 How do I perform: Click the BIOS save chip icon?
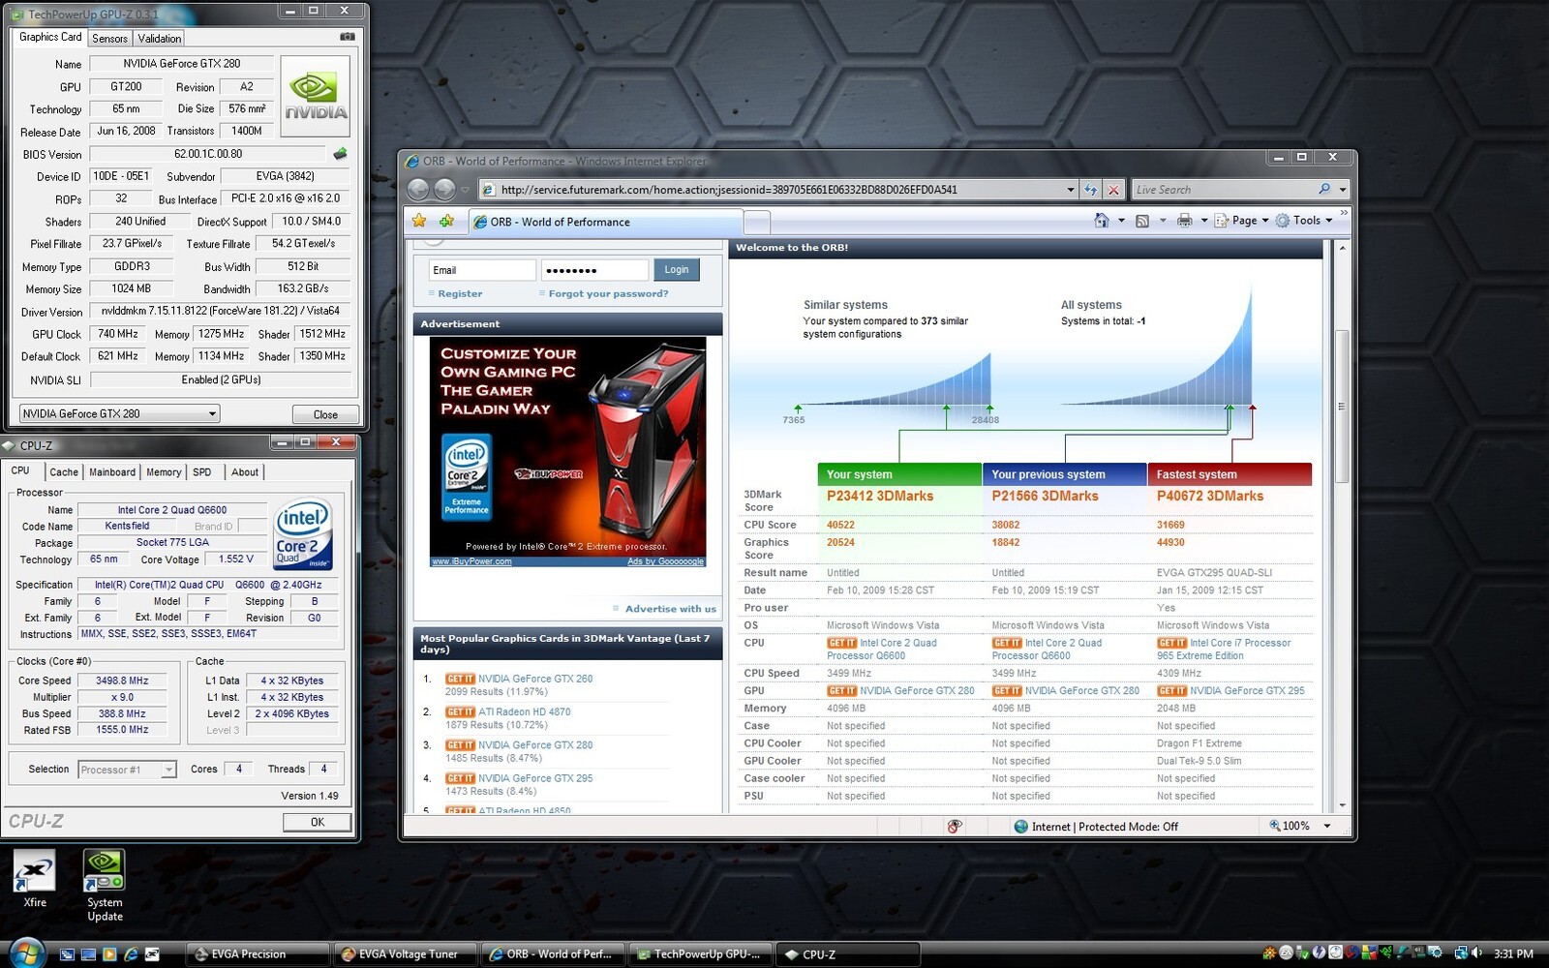340,154
